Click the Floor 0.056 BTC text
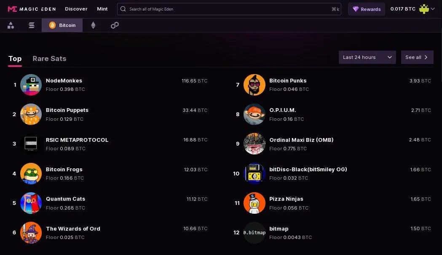The height and width of the screenshot is (255, 442). [289, 208]
